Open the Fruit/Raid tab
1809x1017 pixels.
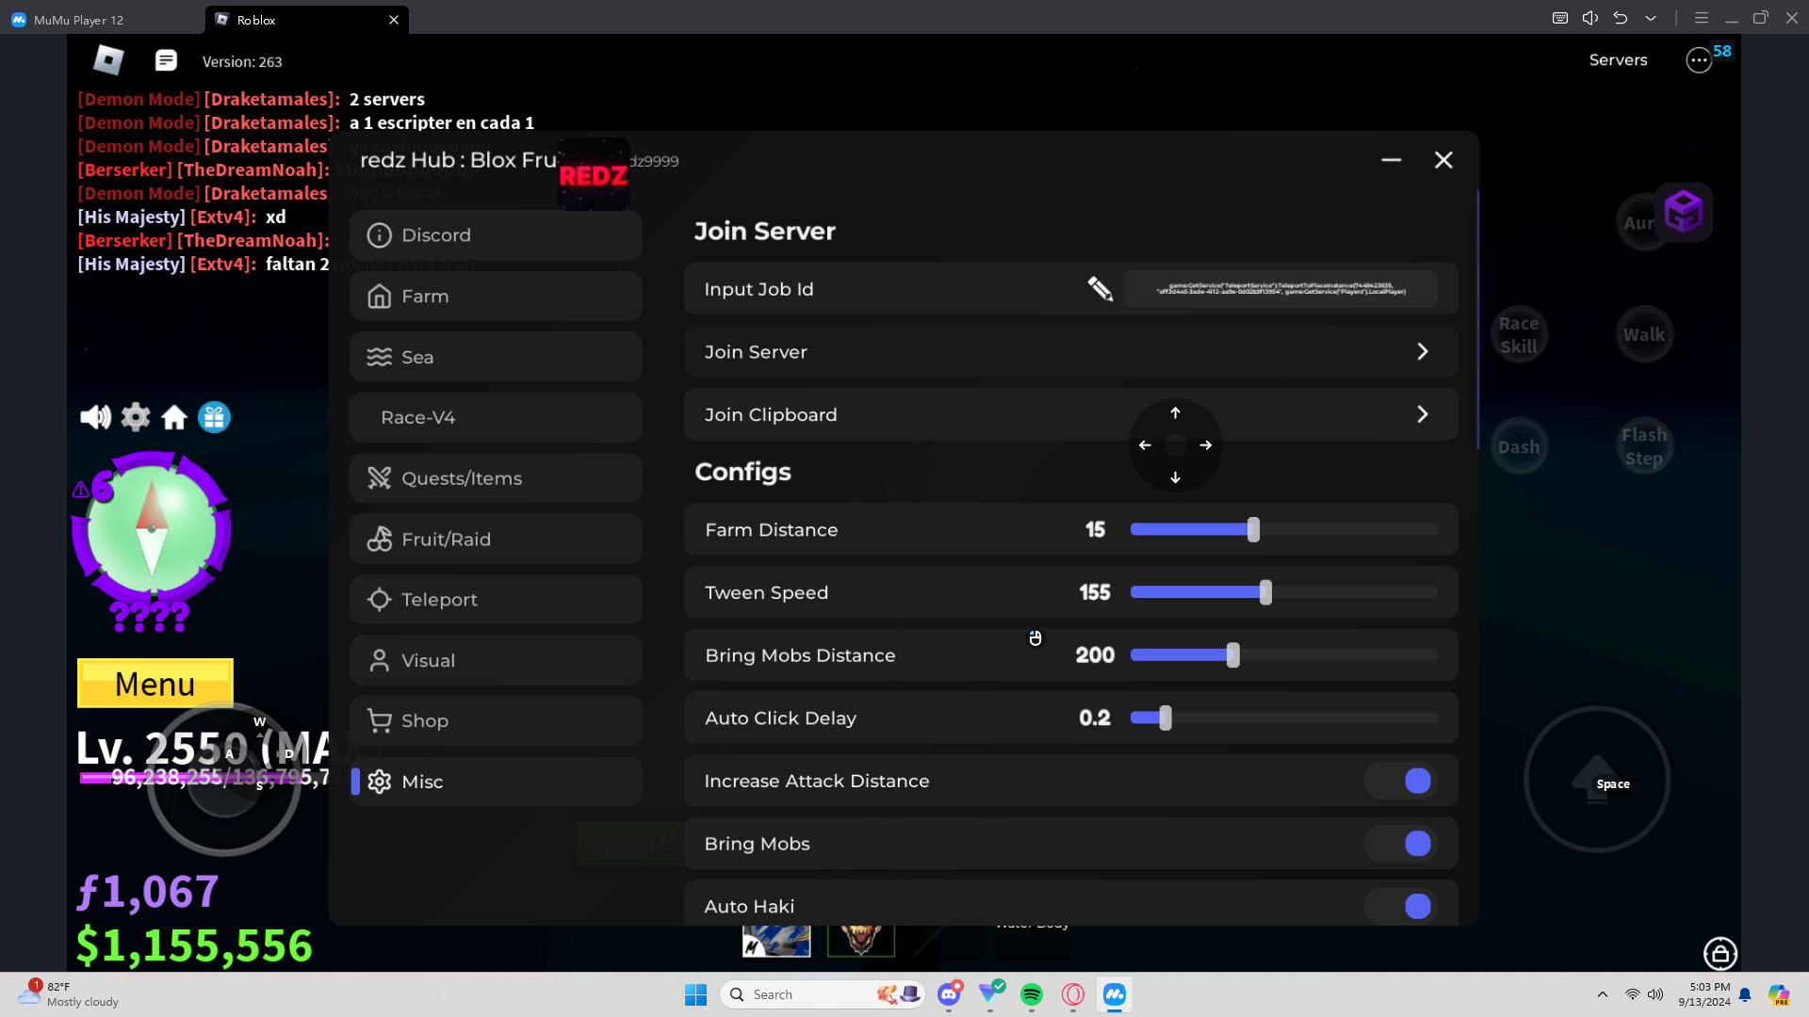(x=496, y=539)
